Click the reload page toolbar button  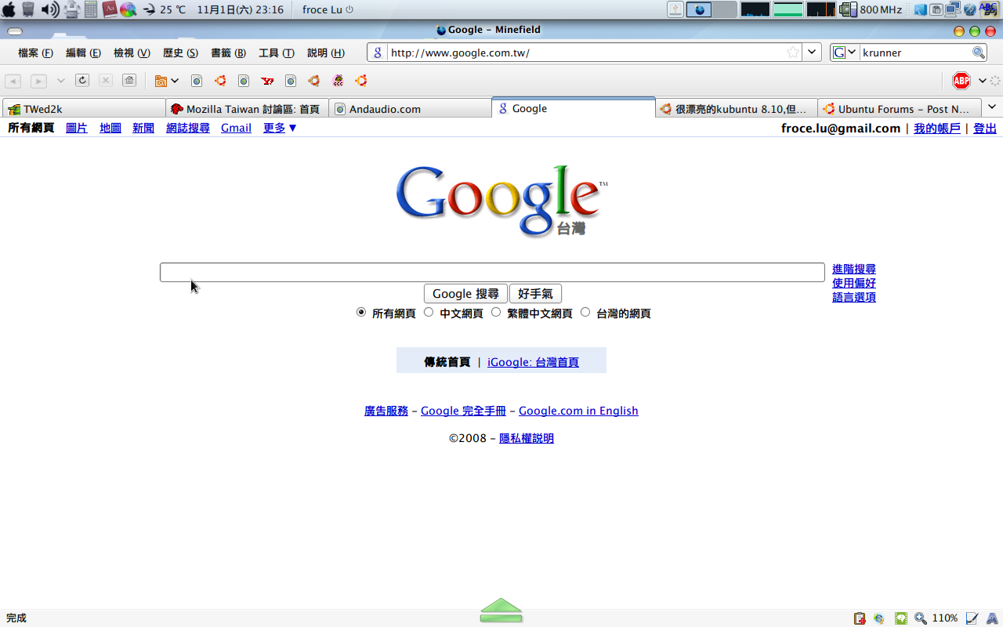[82, 81]
